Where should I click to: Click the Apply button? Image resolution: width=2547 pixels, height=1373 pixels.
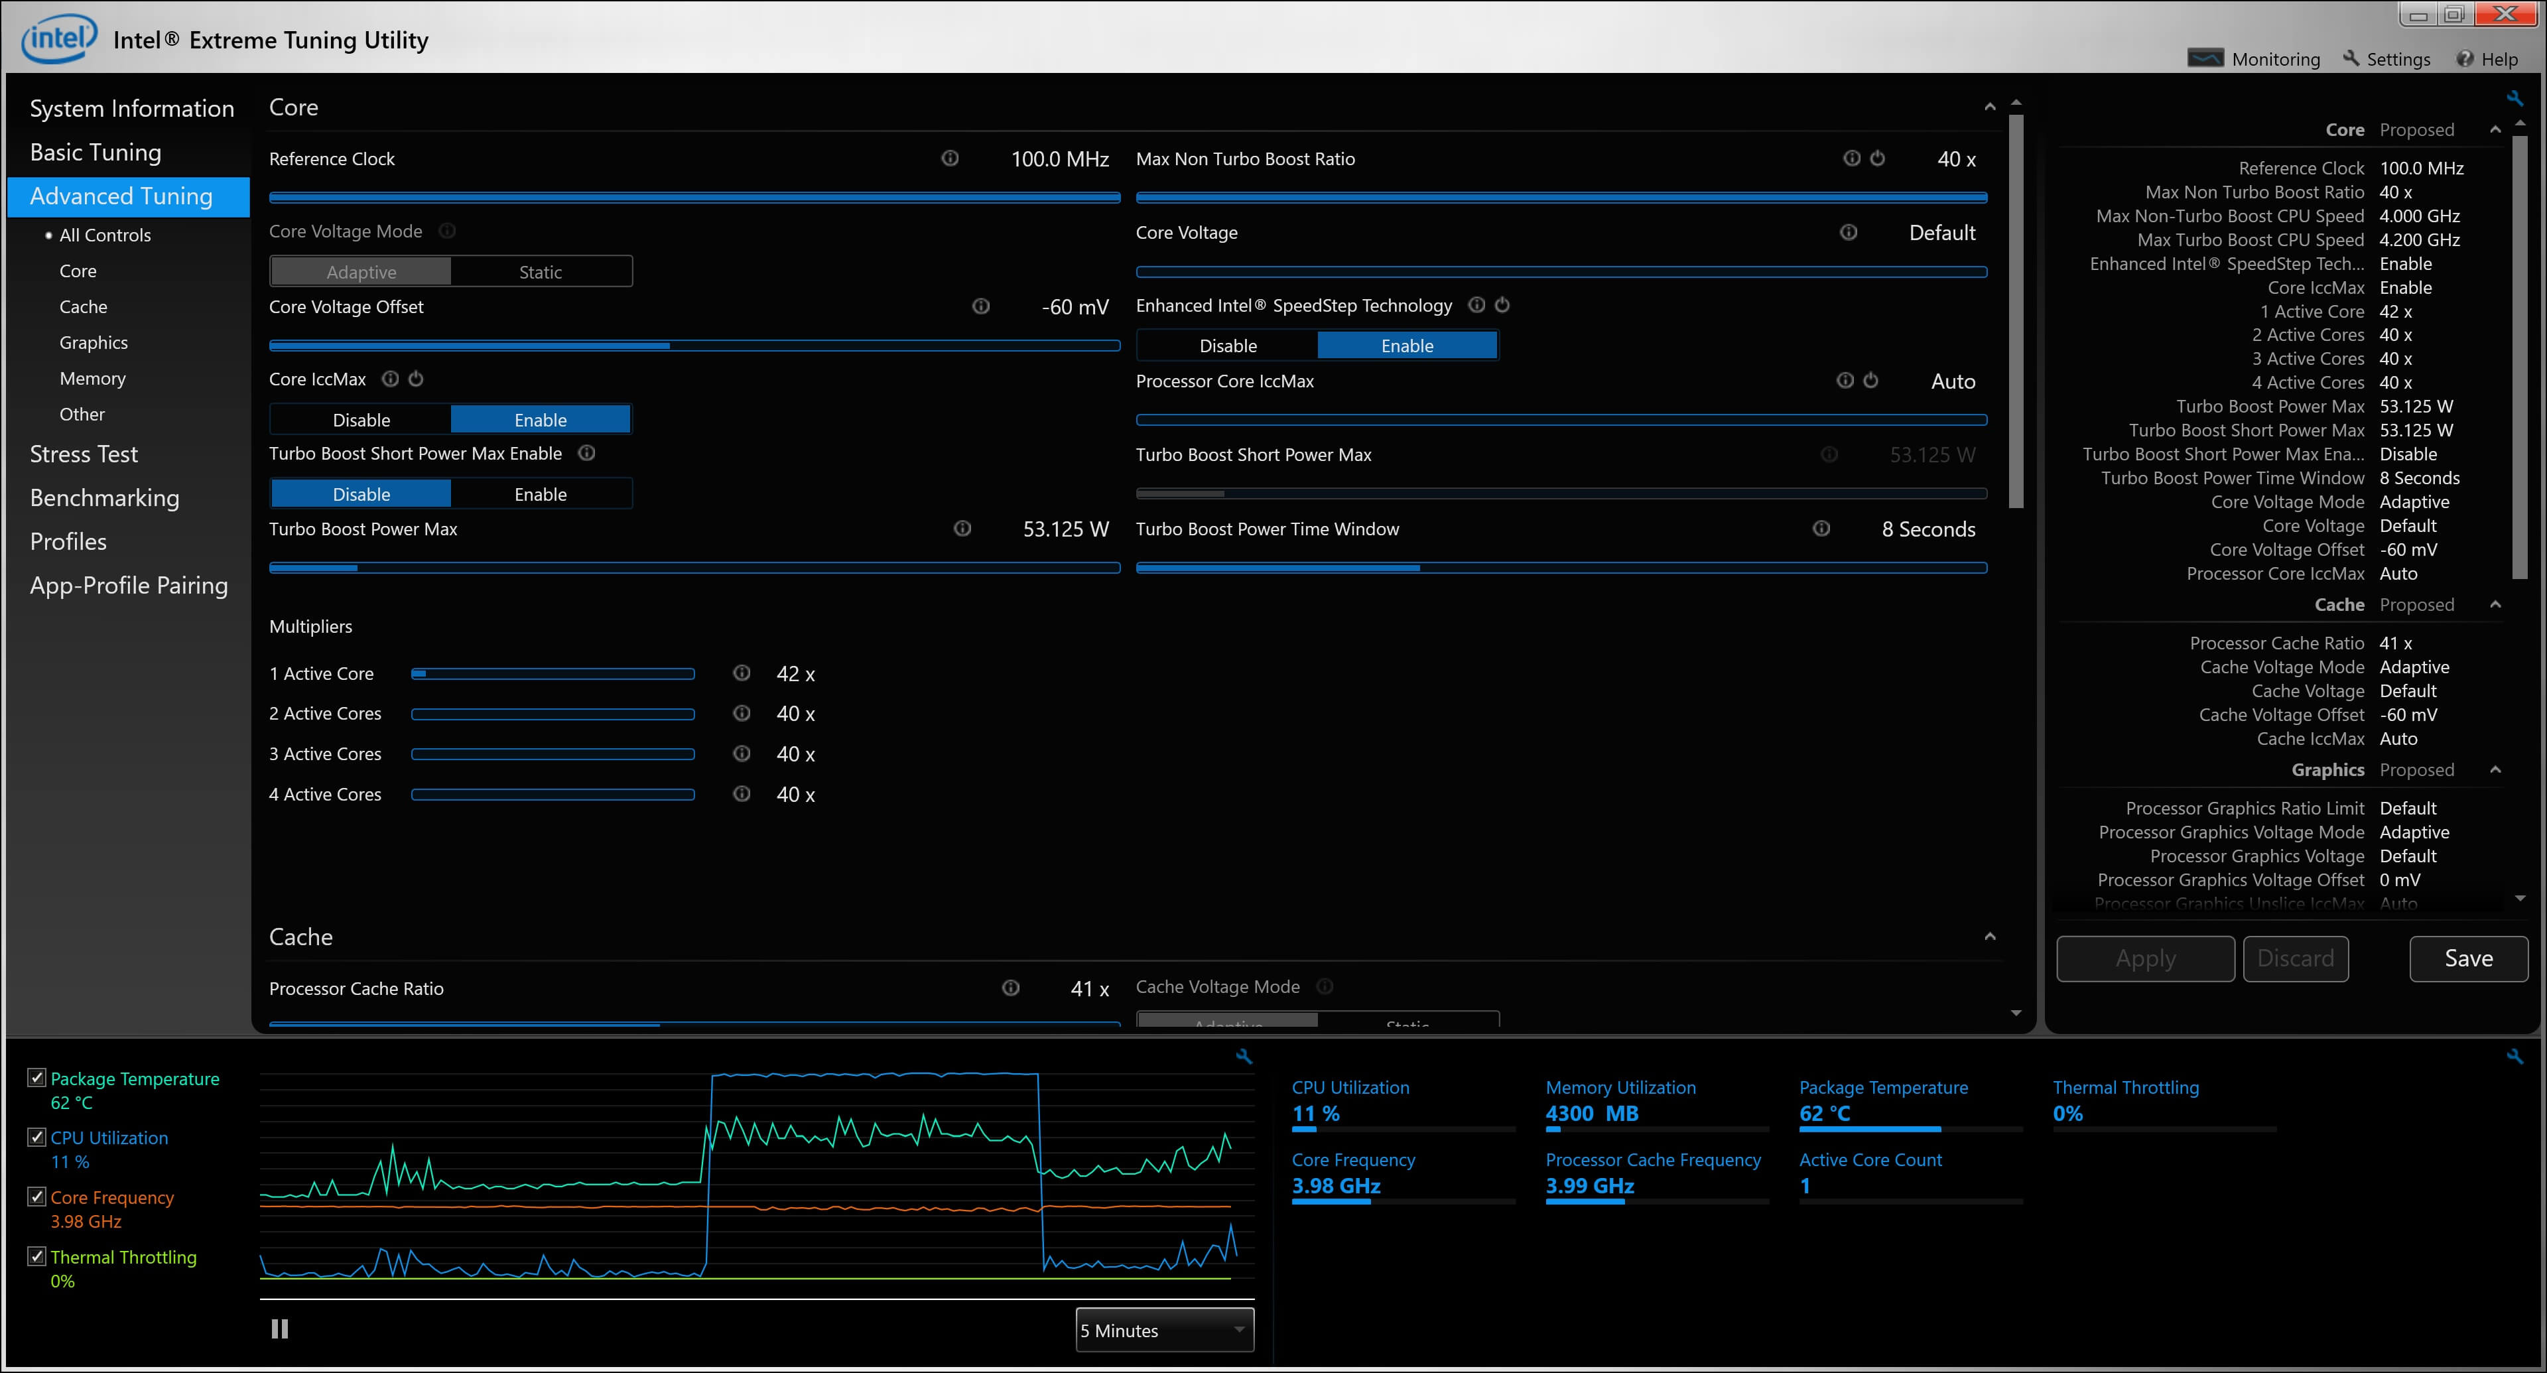point(2144,958)
